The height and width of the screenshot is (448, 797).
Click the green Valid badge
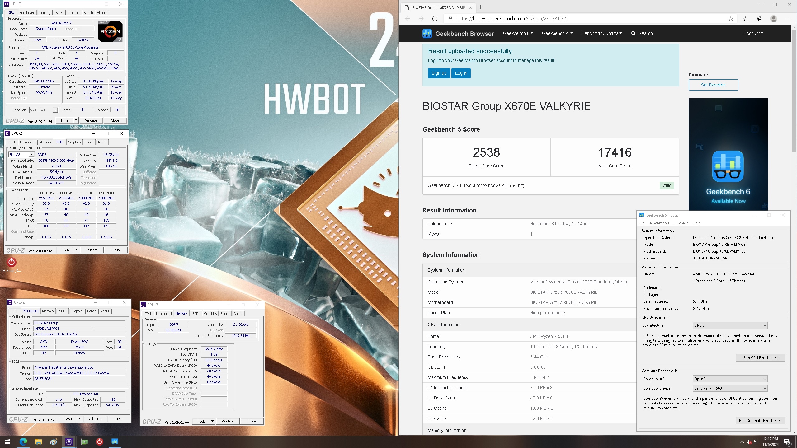(667, 185)
